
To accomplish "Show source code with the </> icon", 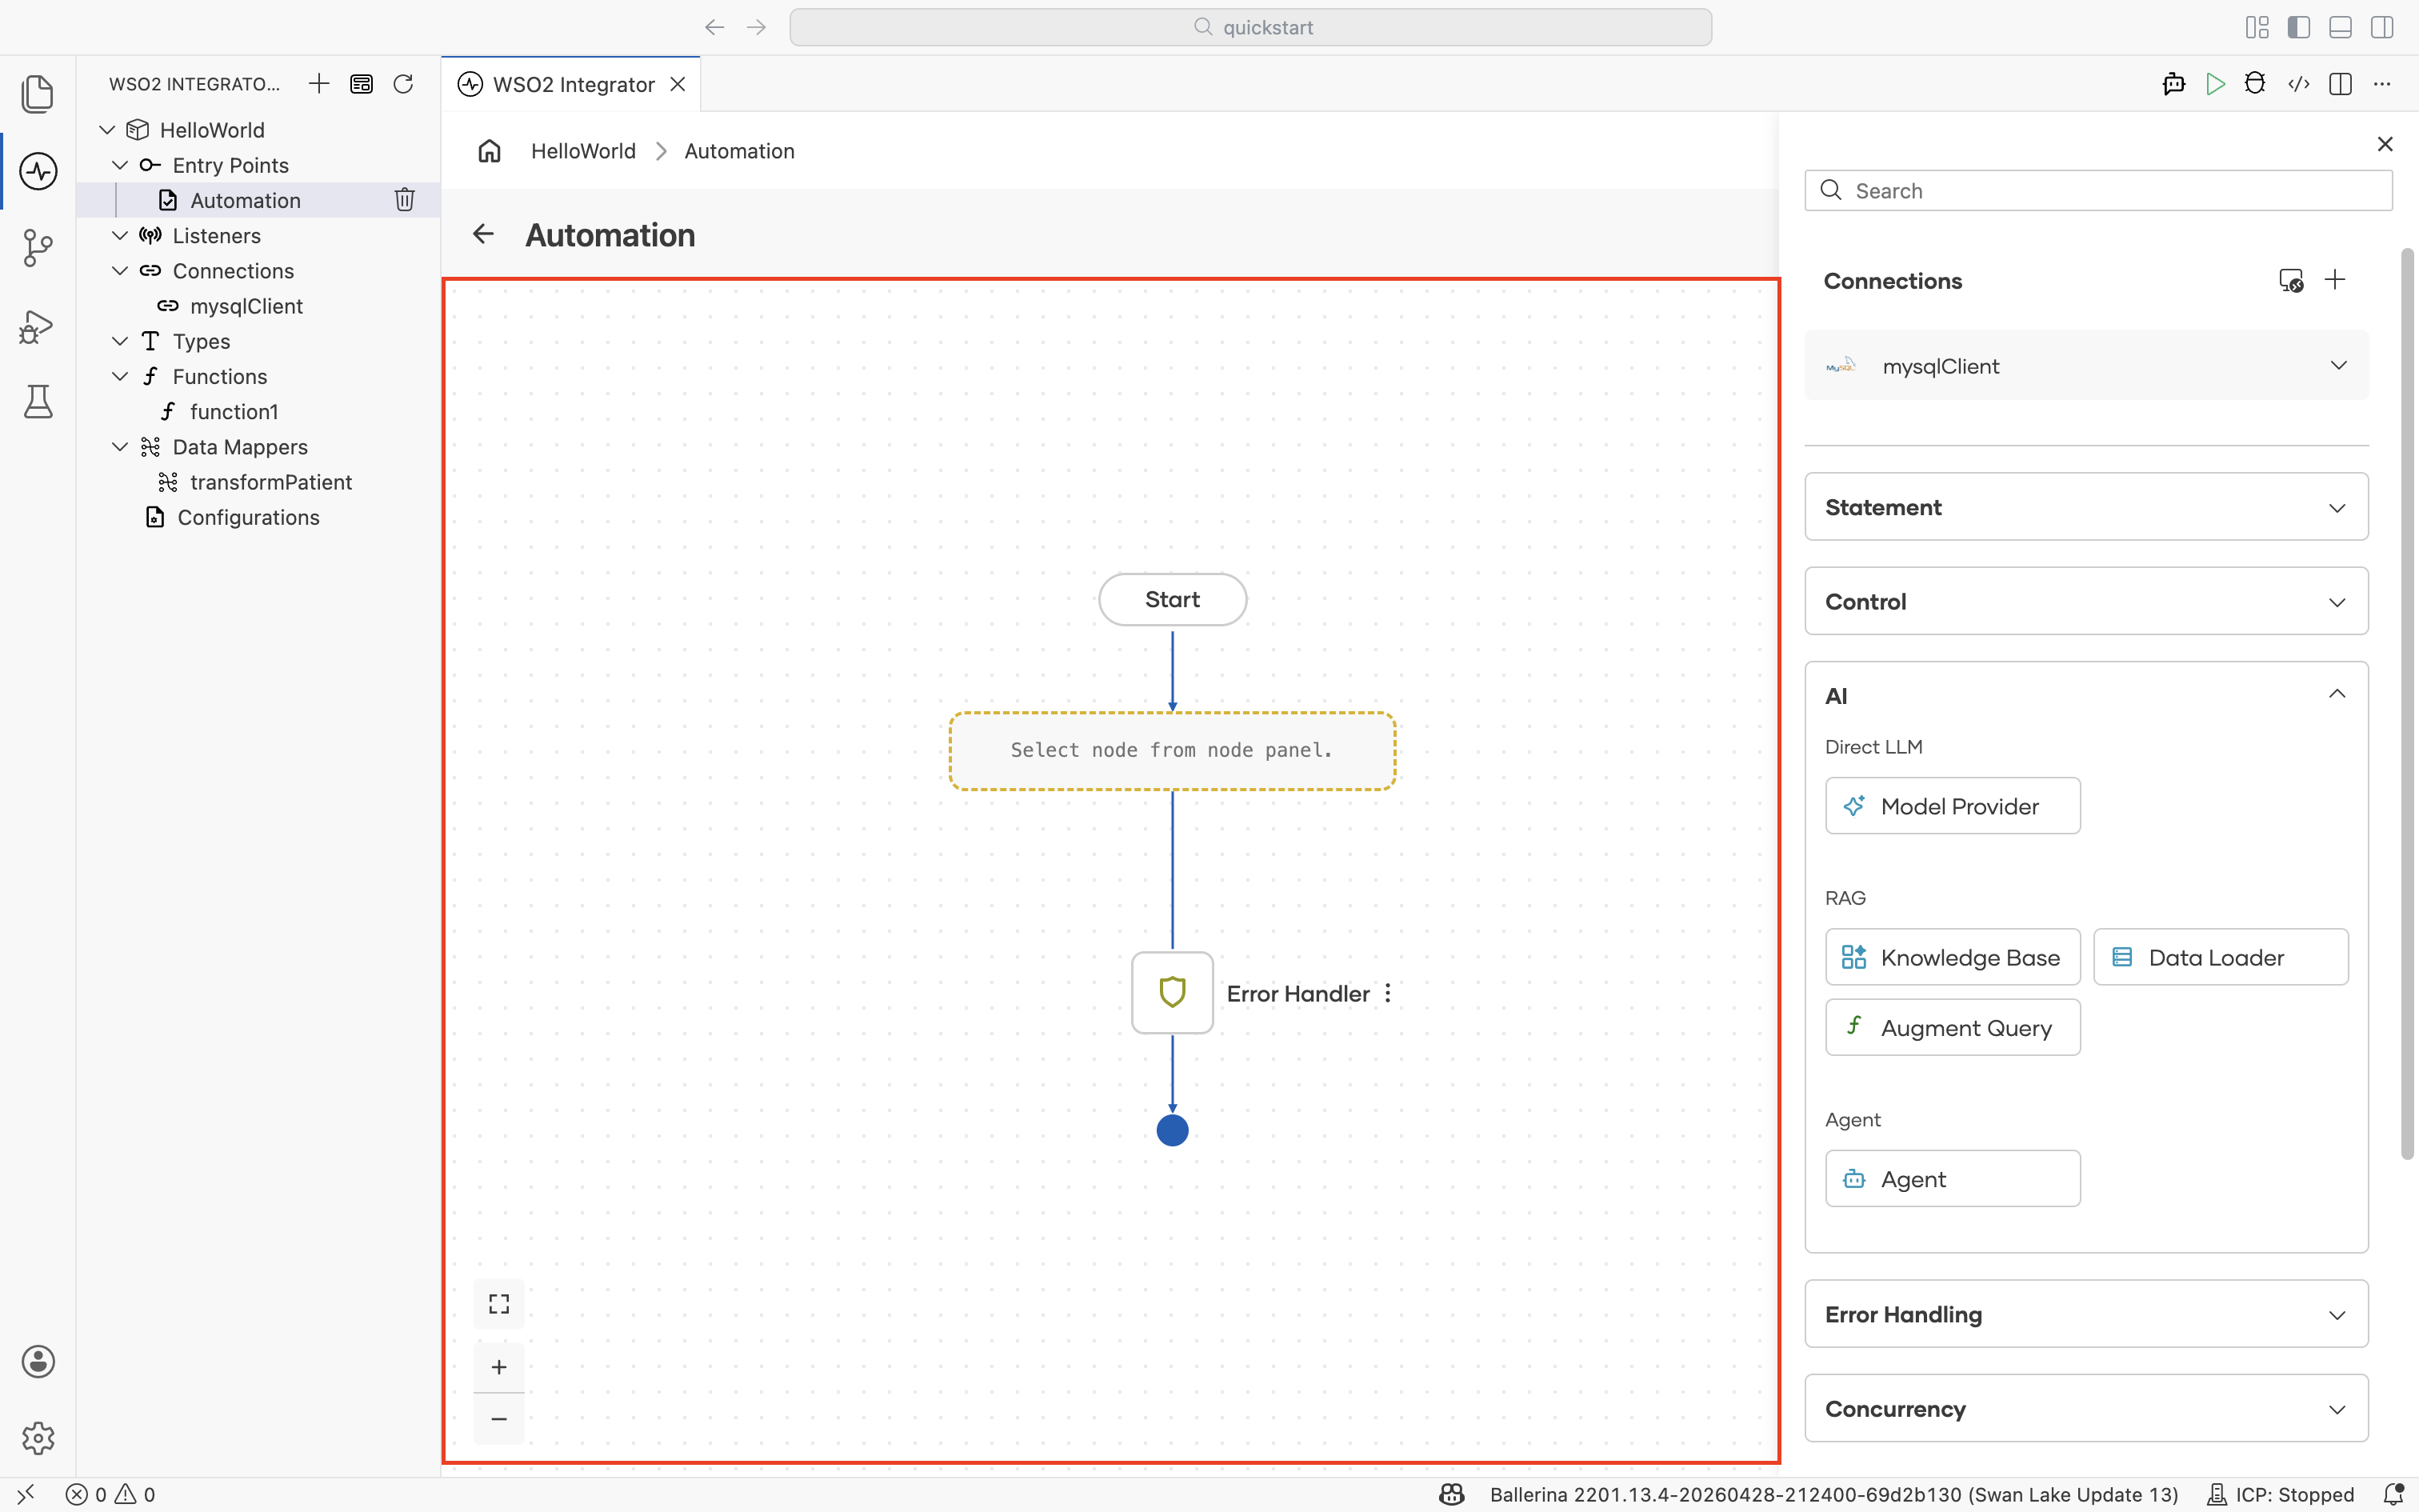I will click(x=2299, y=84).
